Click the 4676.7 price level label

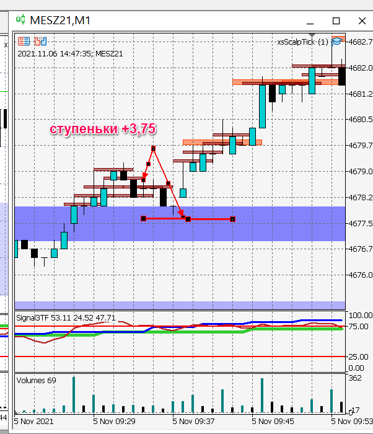[x=361, y=249]
